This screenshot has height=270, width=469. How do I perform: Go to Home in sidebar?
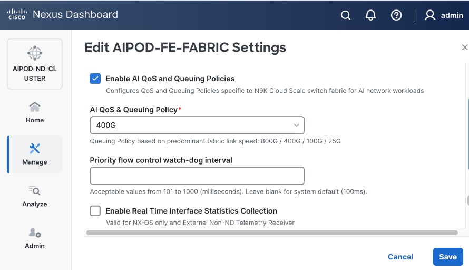[35, 112]
